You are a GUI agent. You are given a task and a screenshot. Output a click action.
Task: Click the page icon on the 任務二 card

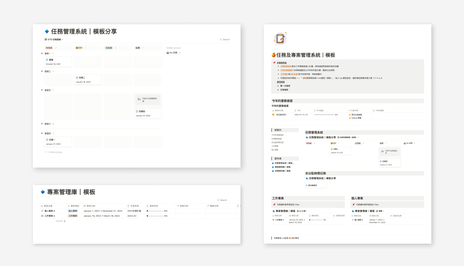[x=77, y=77]
